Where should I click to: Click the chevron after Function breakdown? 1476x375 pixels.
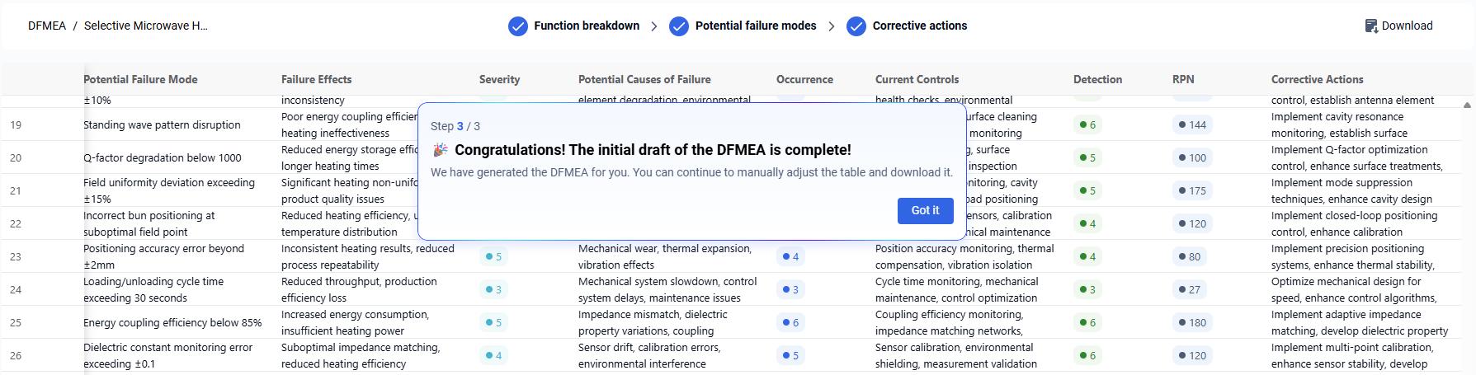pyautogui.click(x=654, y=26)
